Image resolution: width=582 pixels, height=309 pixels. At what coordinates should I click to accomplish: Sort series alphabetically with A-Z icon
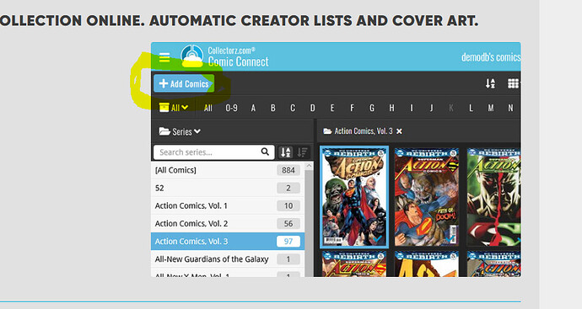(x=286, y=152)
